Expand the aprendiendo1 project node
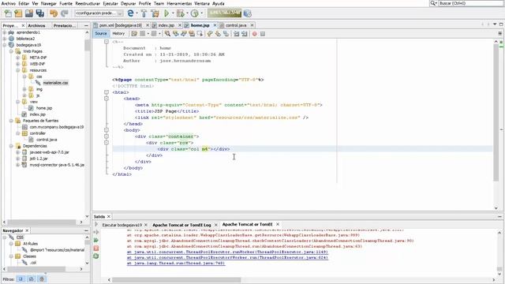 [x=5, y=32]
